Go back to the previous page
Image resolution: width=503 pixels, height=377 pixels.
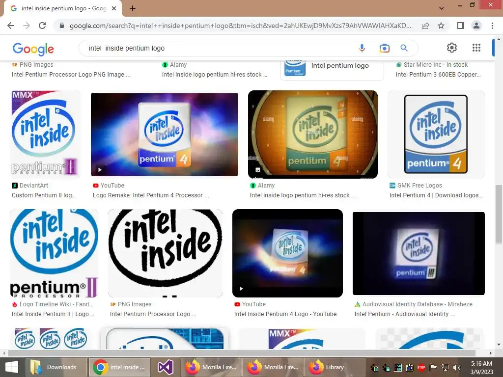11,26
